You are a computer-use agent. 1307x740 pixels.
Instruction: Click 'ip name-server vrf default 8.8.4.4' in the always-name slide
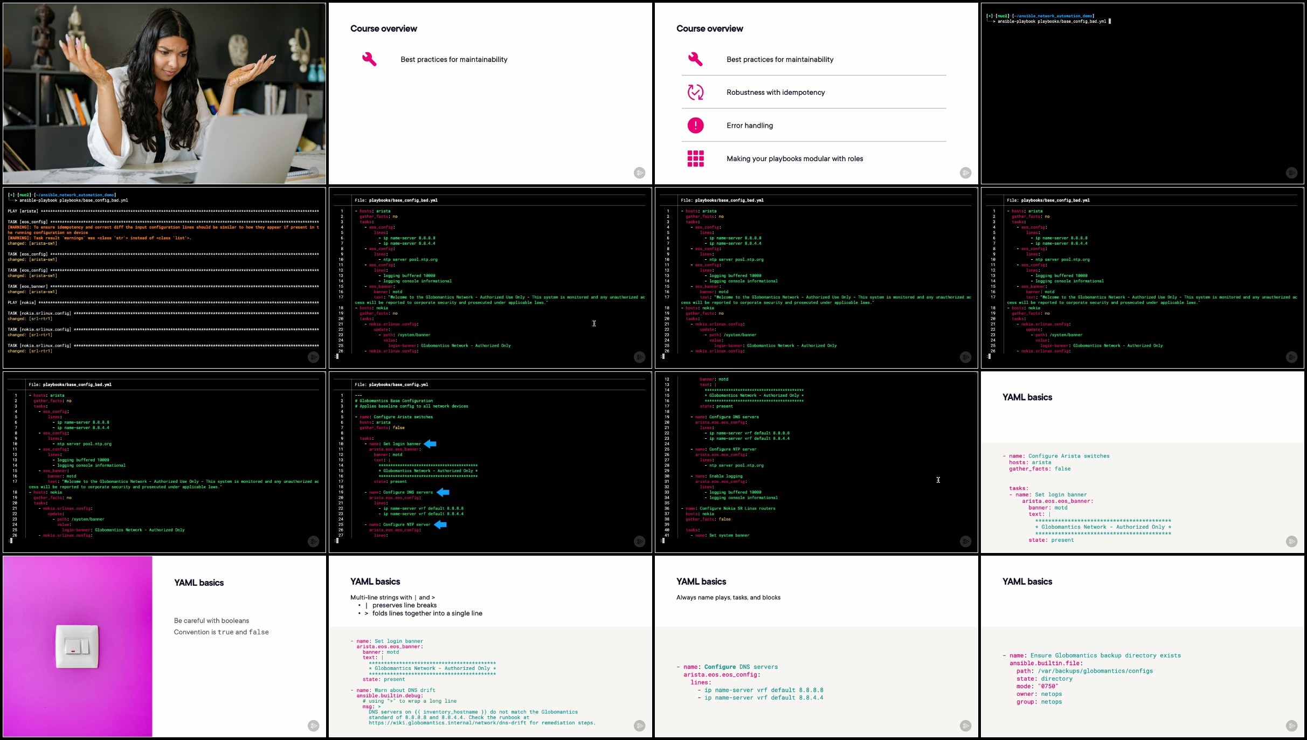[x=764, y=697]
